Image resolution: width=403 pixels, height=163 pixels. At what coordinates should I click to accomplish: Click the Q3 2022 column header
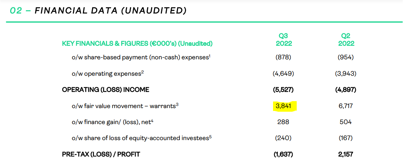(284, 40)
